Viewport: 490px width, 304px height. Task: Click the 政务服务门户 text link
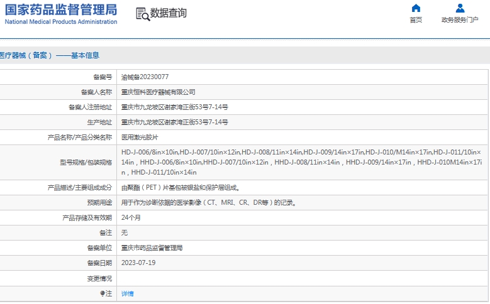(460, 20)
